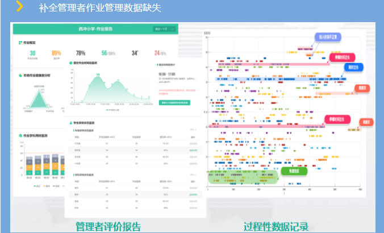The image size is (384, 233).
Task: Click the 作业学科用时监测 section icon
Action: tap(20, 136)
